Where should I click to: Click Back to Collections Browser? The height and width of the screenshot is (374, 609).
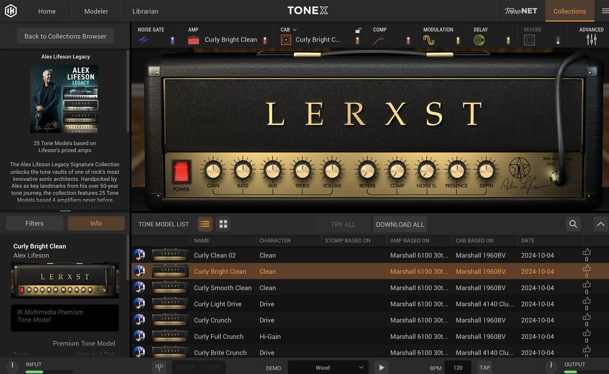coord(66,36)
